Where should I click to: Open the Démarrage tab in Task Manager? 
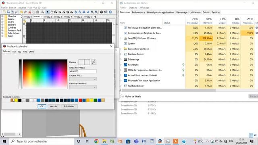click(x=182, y=12)
